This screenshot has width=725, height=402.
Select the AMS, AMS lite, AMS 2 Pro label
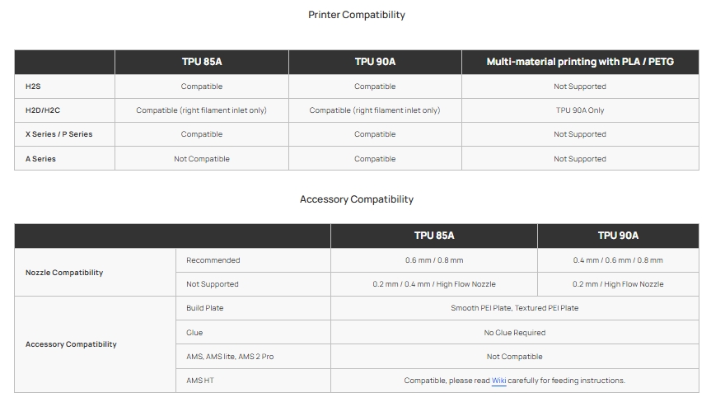(x=230, y=357)
